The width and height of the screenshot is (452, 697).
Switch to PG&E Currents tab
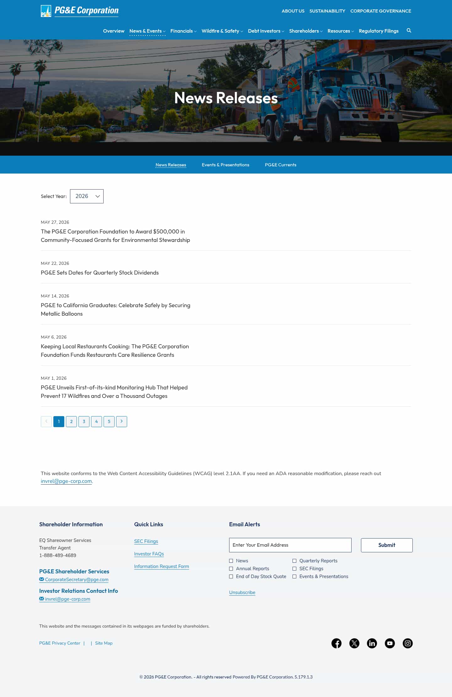281,165
